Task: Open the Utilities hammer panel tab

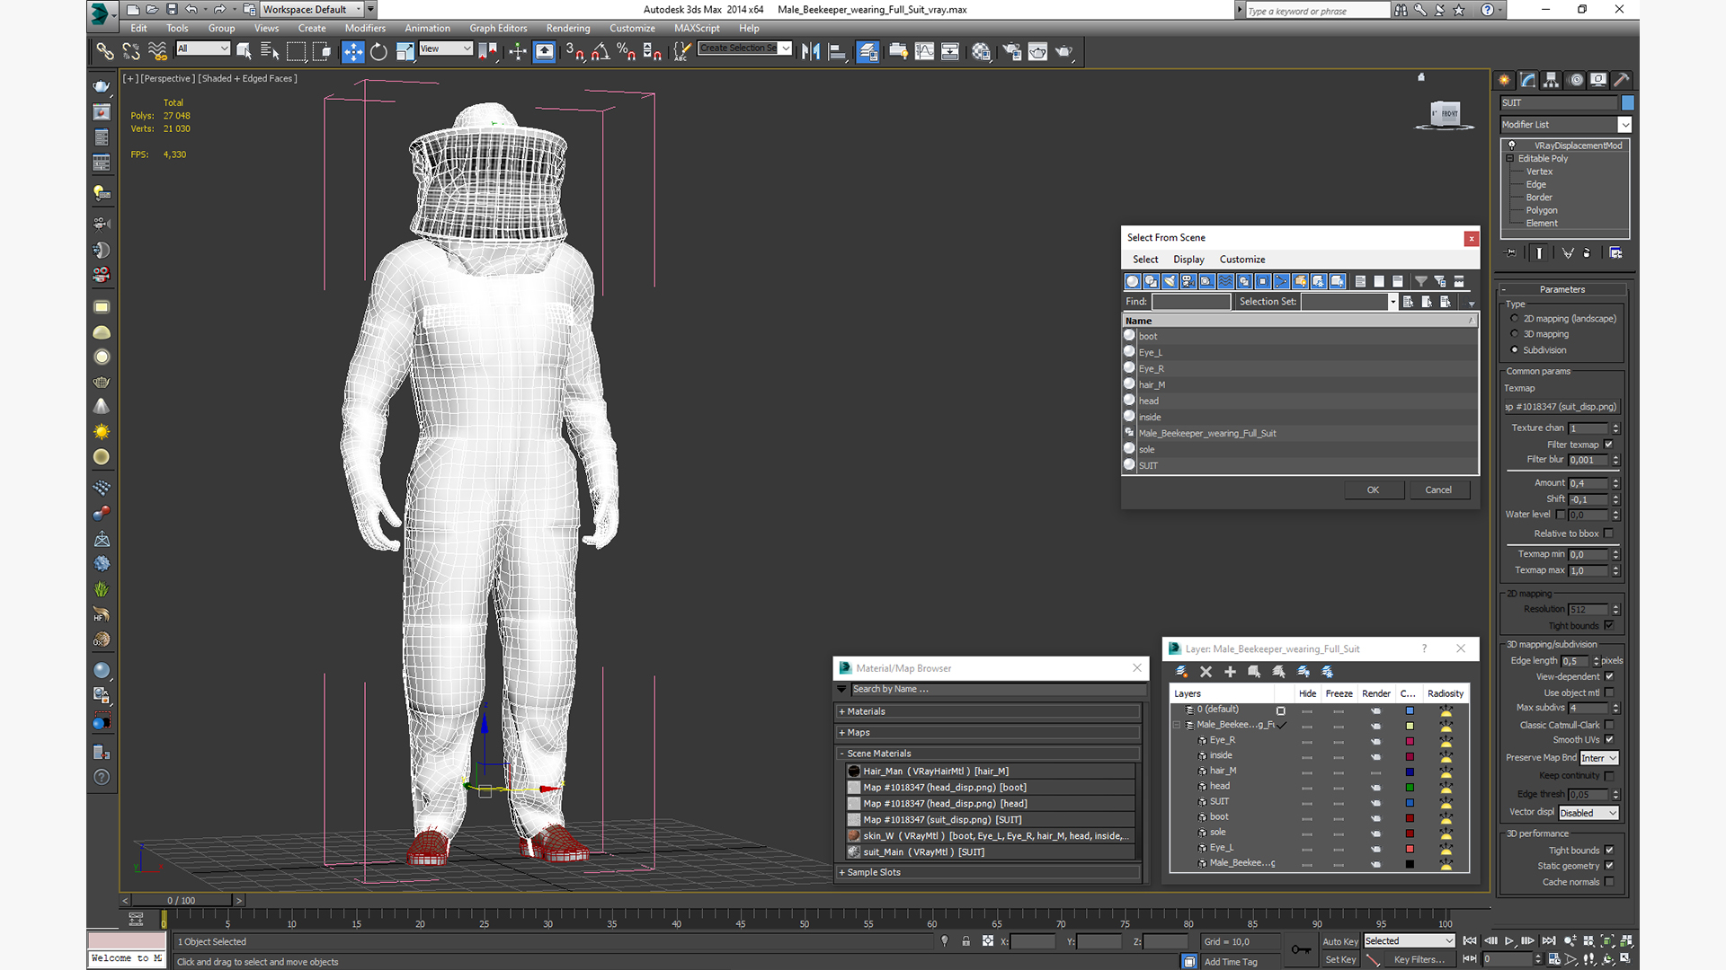Action: pyautogui.click(x=1622, y=80)
